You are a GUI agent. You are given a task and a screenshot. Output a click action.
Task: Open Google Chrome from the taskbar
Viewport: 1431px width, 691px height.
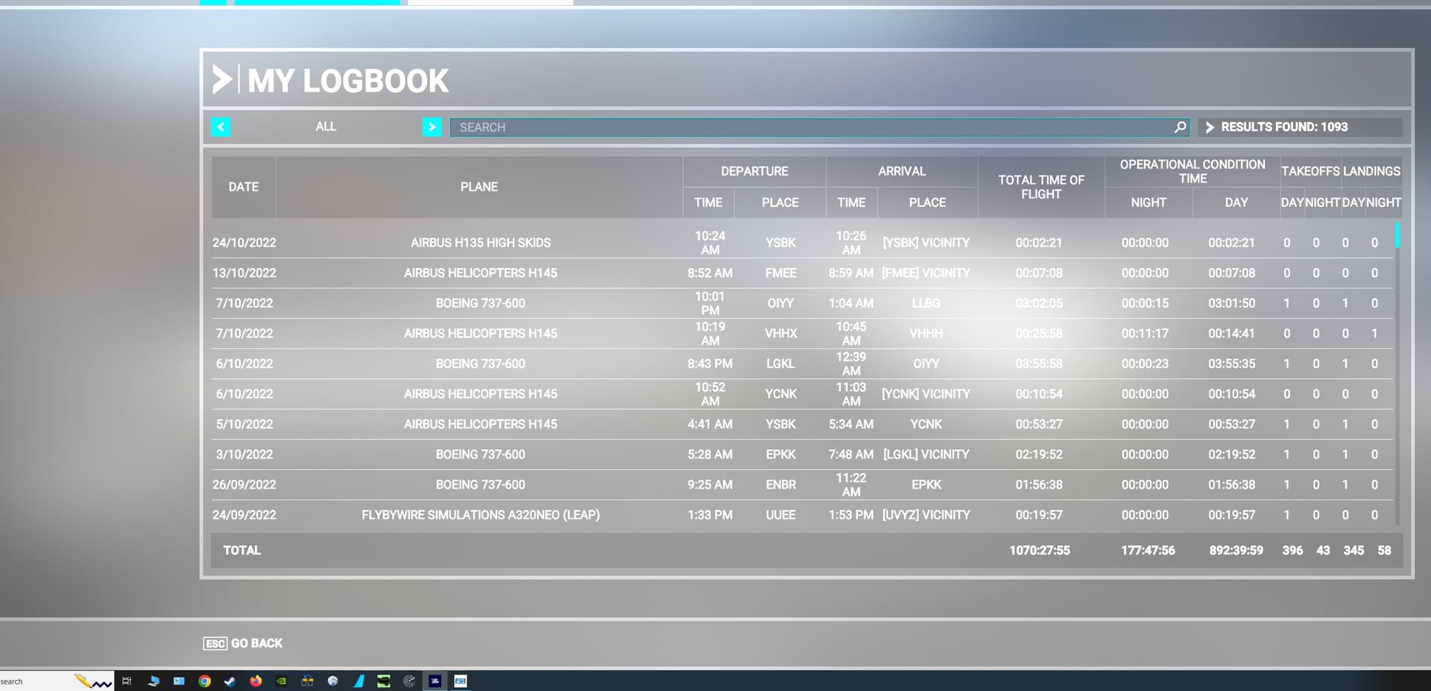(x=204, y=681)
